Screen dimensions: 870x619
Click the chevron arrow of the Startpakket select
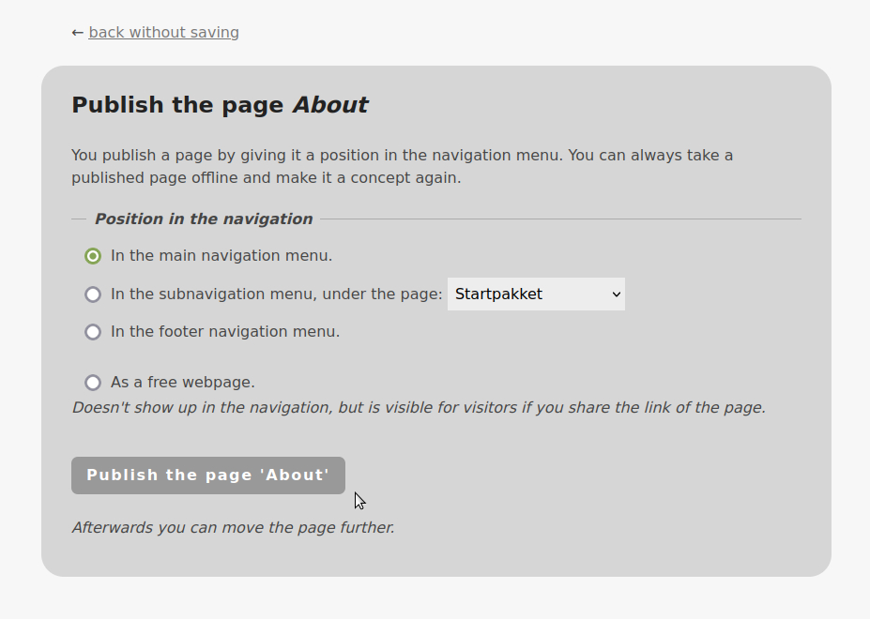click(617, 294)
